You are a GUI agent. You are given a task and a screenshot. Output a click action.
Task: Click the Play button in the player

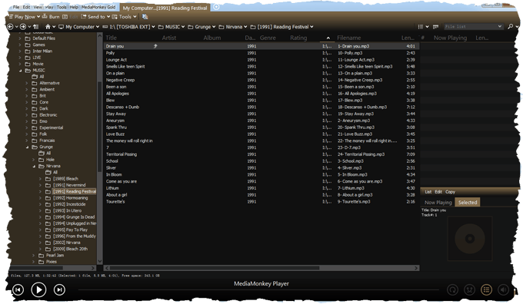(x=38, y=289)
